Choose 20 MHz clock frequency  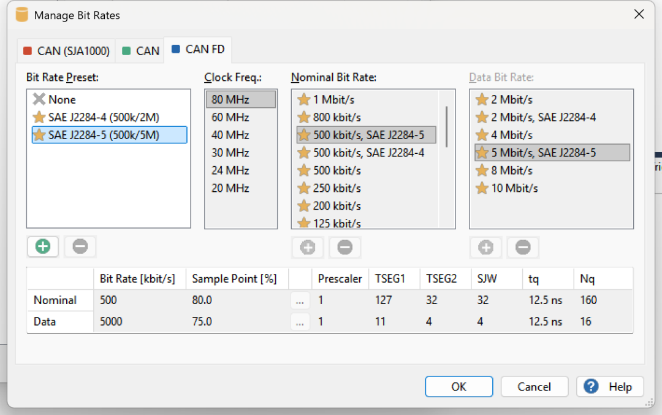pos(241,188)
